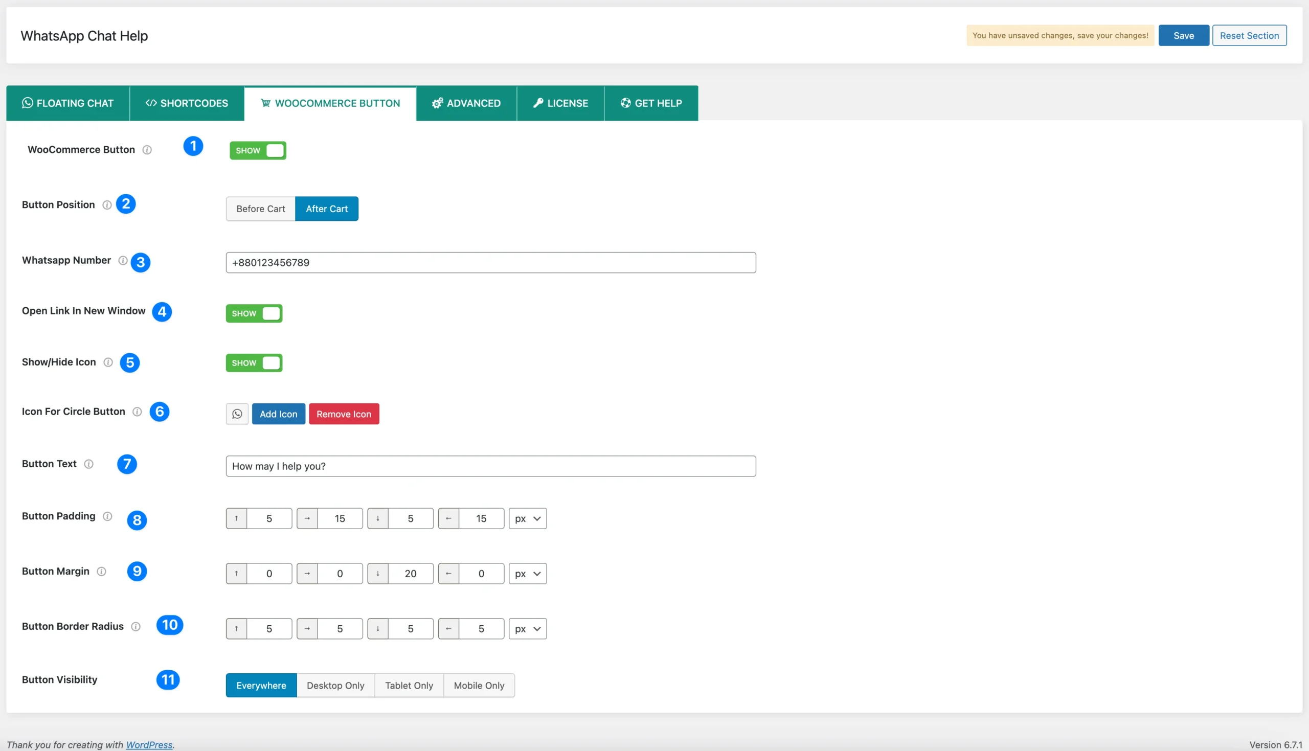Select the WooCommerce Button tab
The width and height of the screenshot is (1309, 751).
coord(330,103)
